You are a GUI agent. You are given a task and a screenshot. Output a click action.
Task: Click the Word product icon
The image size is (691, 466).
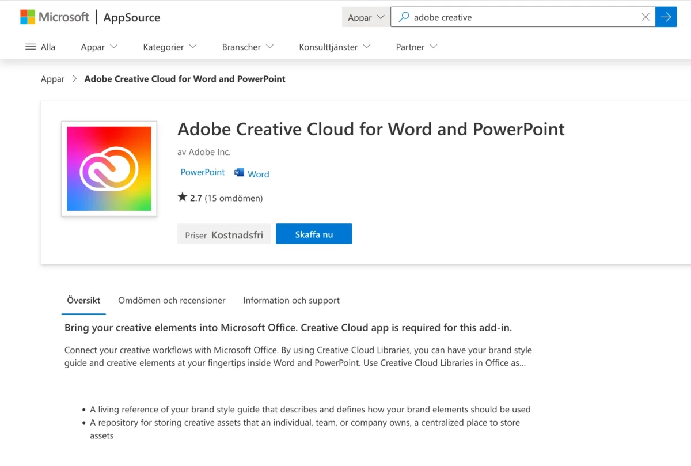[239, 172]
